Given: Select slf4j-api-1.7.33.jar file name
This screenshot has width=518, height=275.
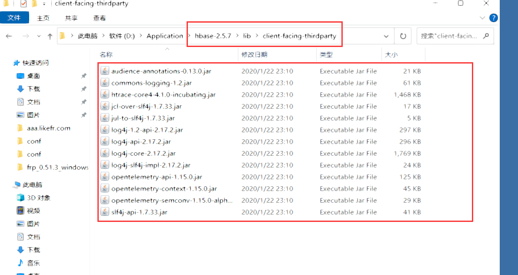Looking at the screenshot, I should point(139,212).
